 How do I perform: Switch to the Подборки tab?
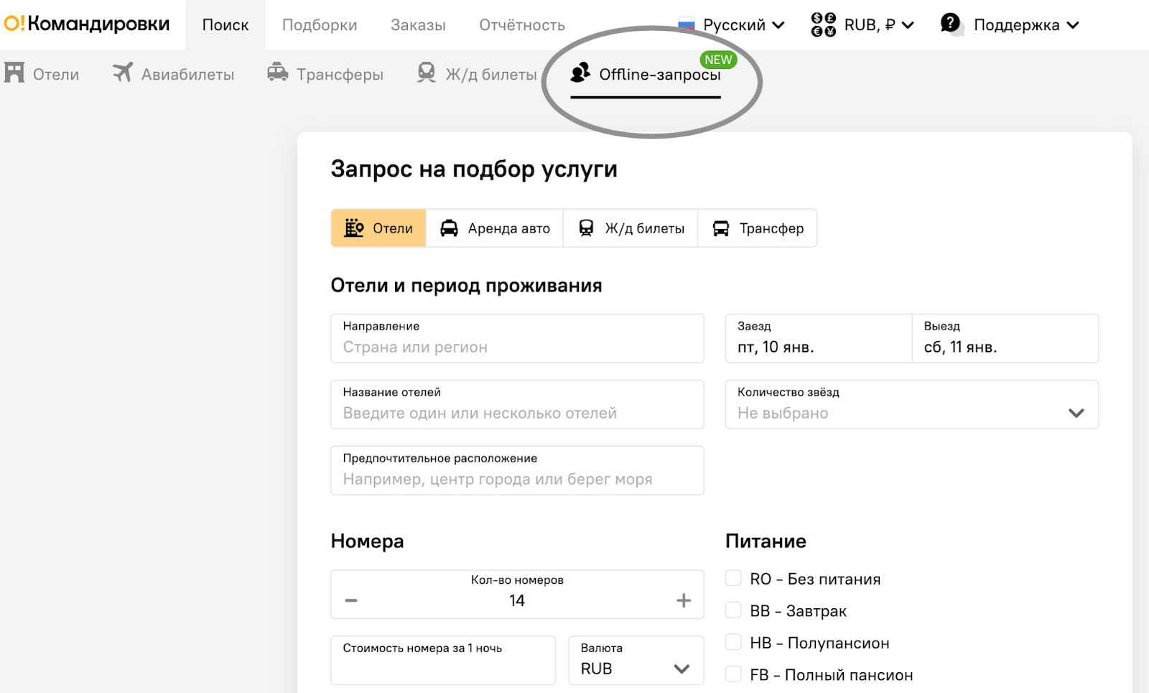320,24
